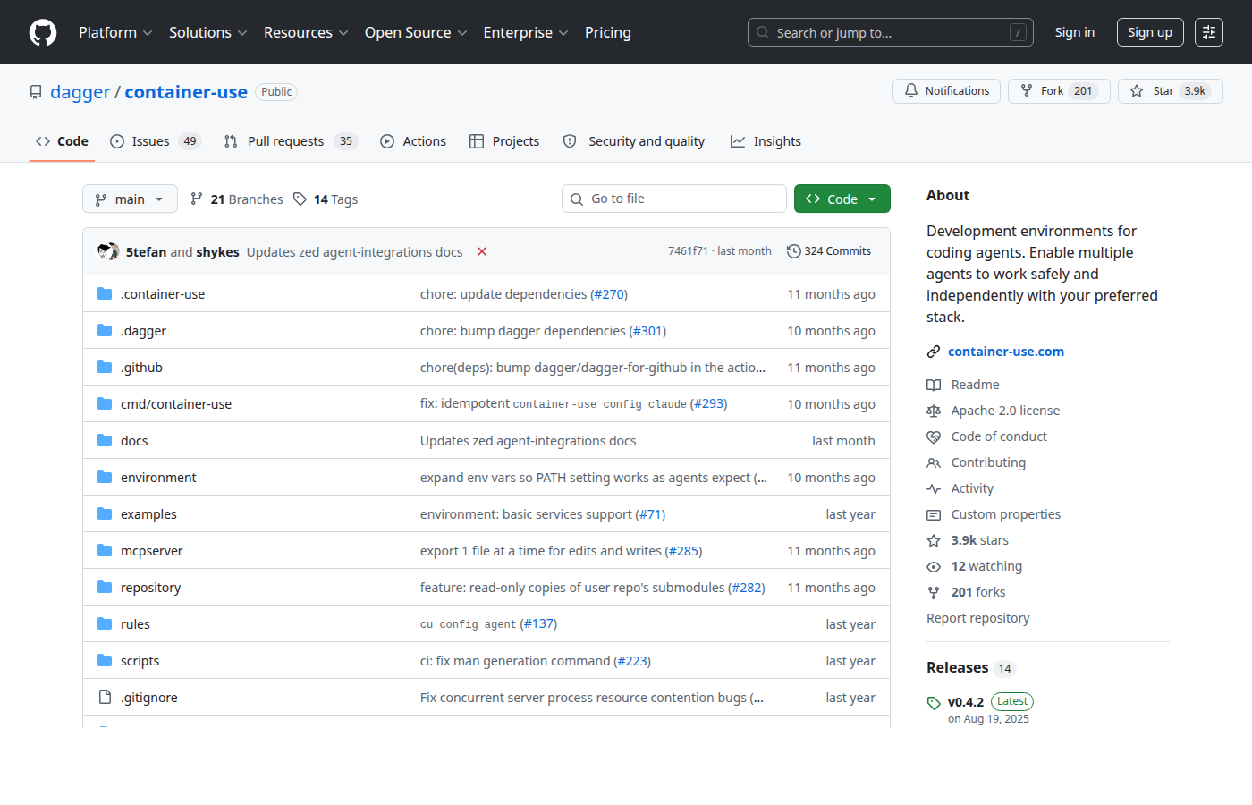Click the commit author avatars

tap(108, 251)
